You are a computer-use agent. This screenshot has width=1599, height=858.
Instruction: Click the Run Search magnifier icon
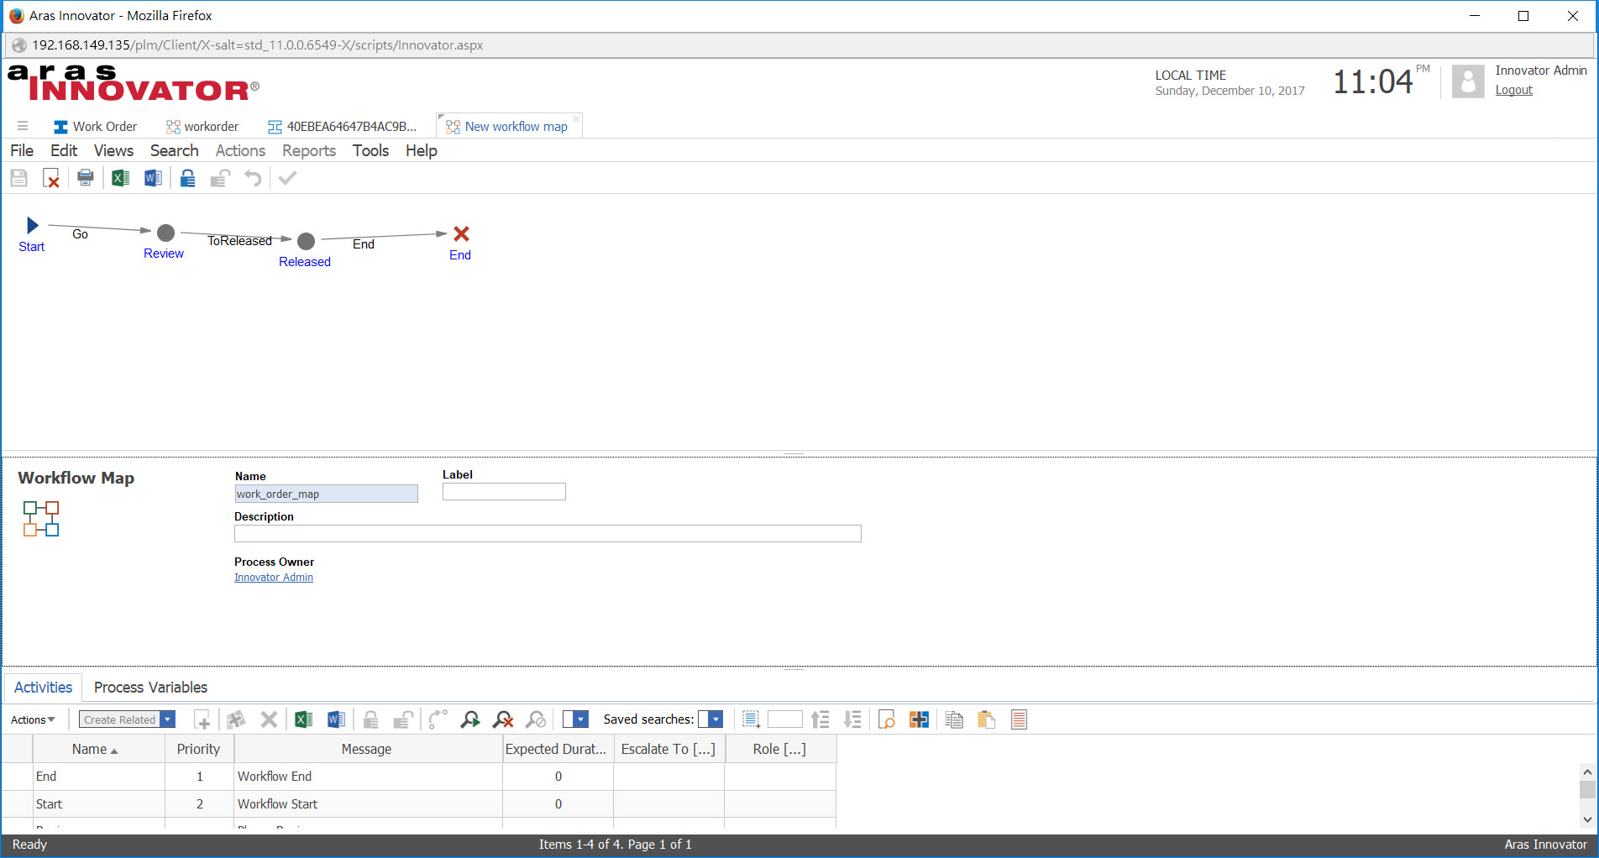[x=470, y=719]
